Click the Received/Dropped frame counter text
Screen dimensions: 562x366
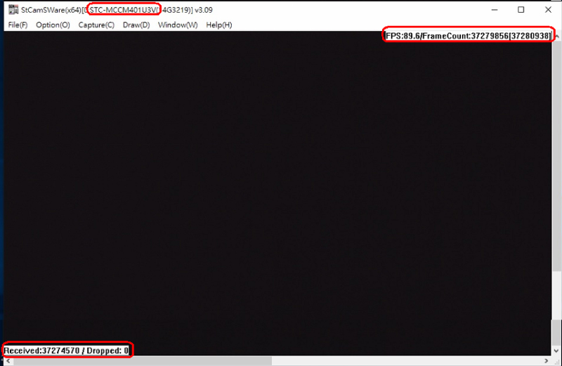pos(67,350)
